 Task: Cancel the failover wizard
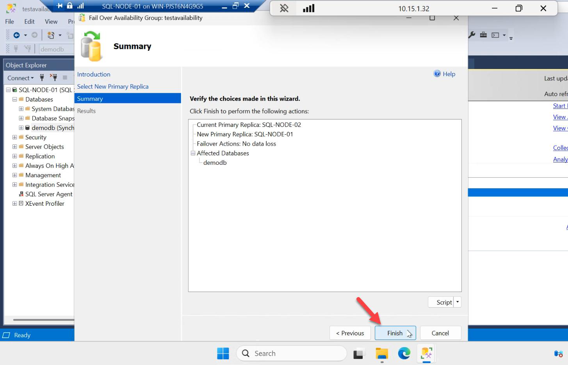[440, 333]
